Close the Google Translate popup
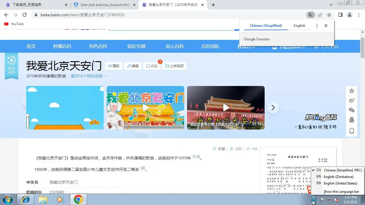Viewport: 365px width, 205px height. click(326, 26)
